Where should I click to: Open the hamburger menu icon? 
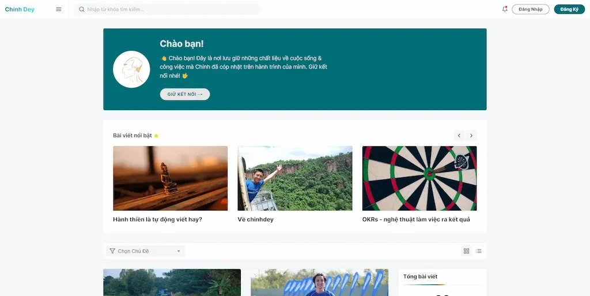coord(59,9)
